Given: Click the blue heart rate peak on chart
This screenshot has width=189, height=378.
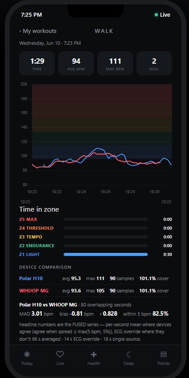Looking at the screenshot, I should 98,148.
